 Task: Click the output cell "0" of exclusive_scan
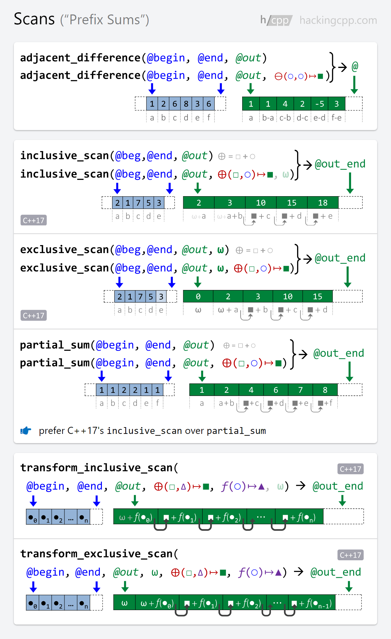point(198,296)
